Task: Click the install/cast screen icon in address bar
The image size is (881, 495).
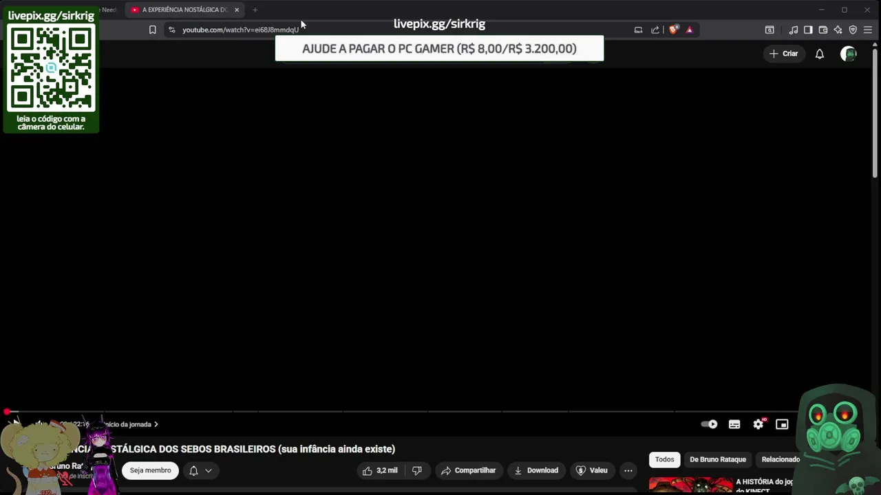Action: click(x=638, y=30)
